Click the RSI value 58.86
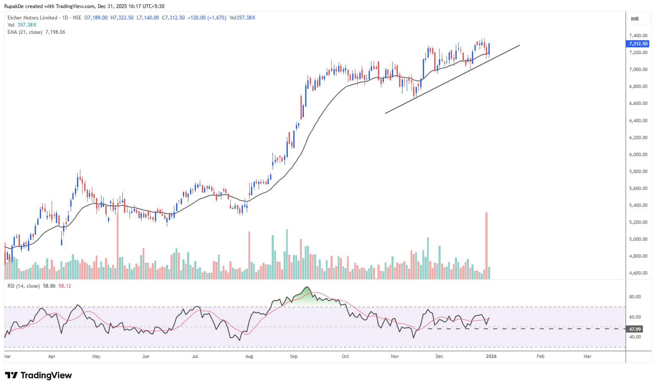Viewport: 656px width, 388px height. [50, 286]
